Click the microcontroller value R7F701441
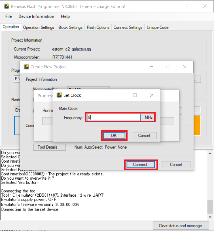This screenshot has height=231, width=214. pos(62,57)
